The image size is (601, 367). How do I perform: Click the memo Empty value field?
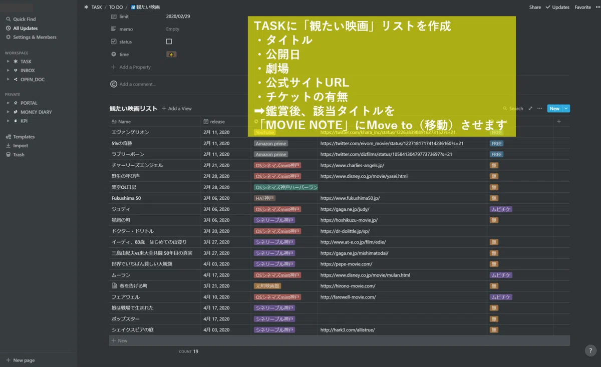pos(172,29)
